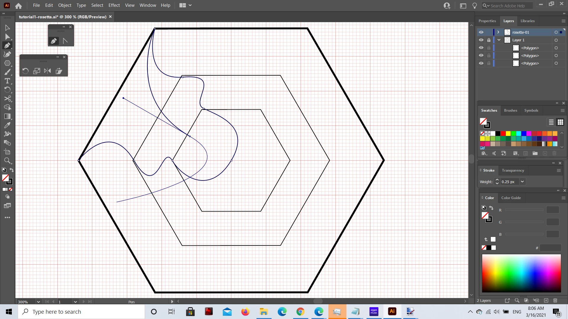Switch to the Properties tab
The height and width of the screenshot is (319, 568).
click(487, 21)
